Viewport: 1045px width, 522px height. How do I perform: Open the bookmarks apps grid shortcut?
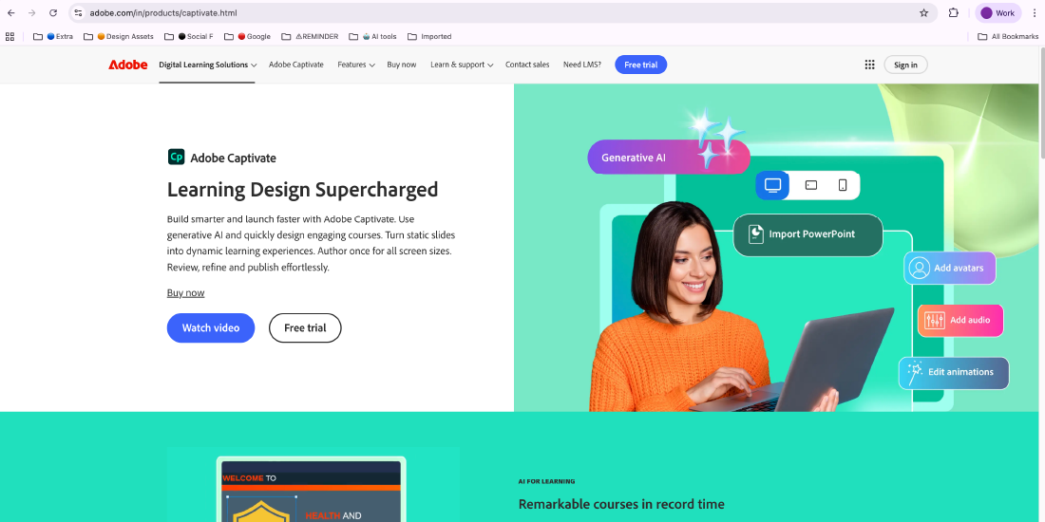9,37
